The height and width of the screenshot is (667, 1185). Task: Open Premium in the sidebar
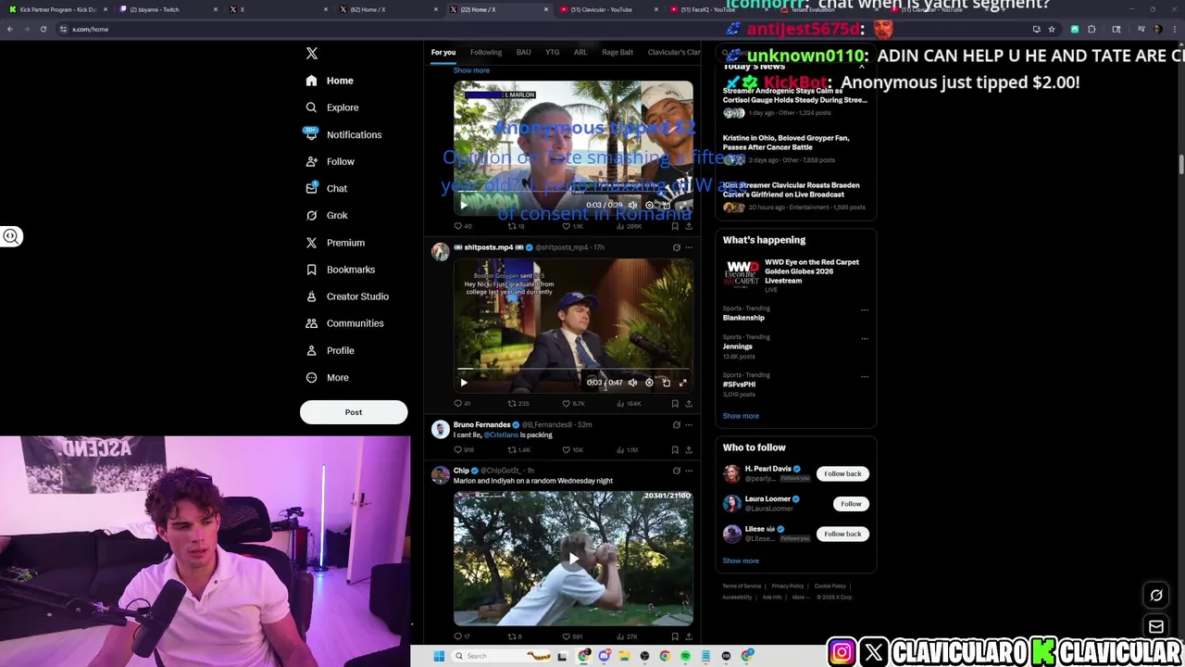[x=335, y=243]
